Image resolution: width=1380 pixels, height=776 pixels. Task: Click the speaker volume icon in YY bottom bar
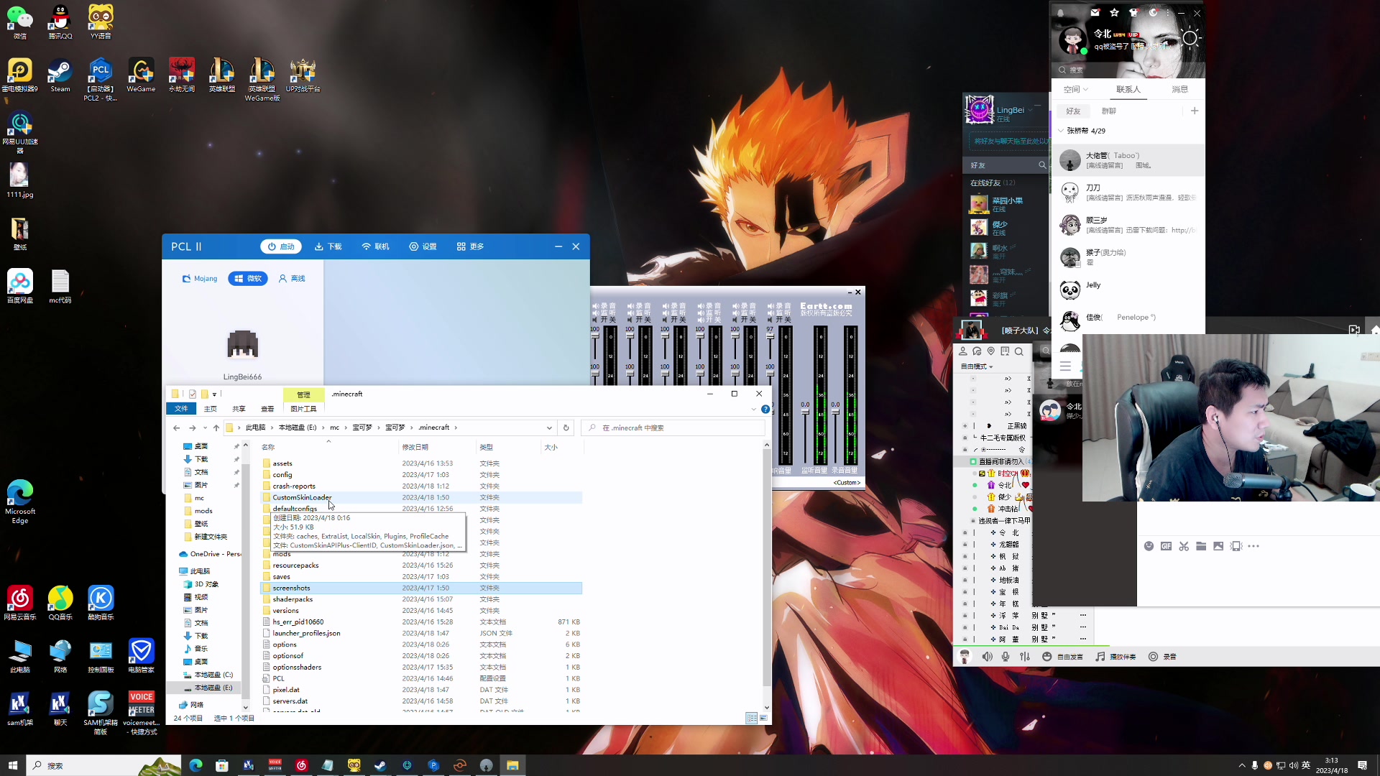click(988, 657)
